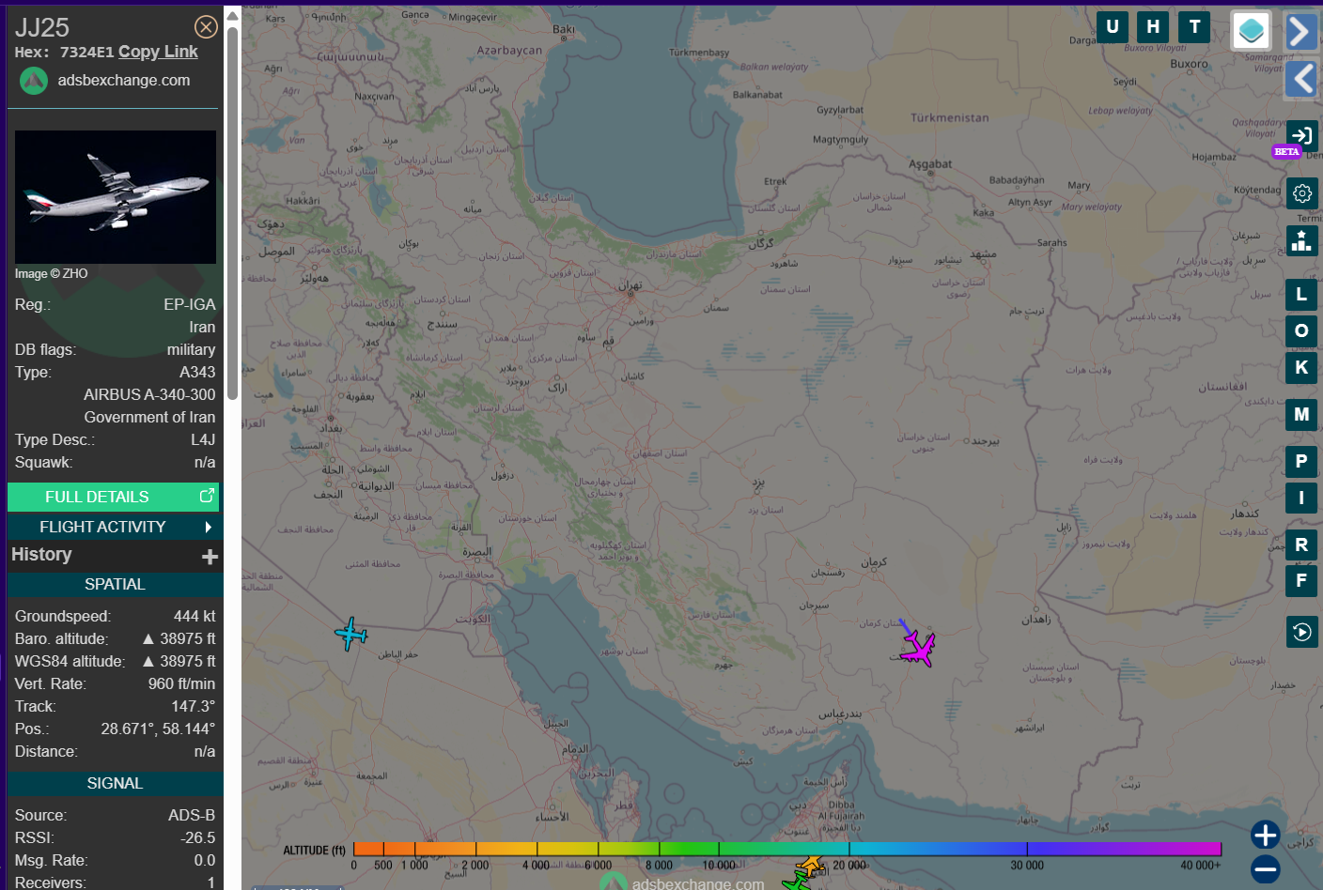Toggle the O map button
Viewport: 1323px width, 890px height.
coord(1301,330)
